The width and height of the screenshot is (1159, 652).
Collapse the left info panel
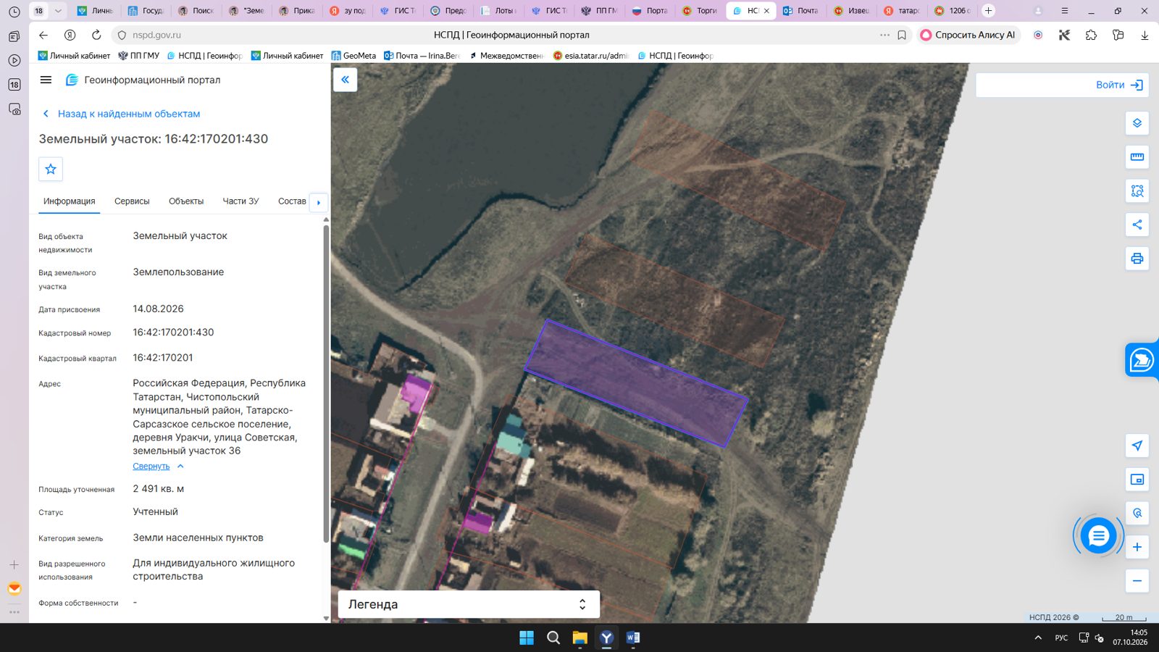tap(346, 80)
